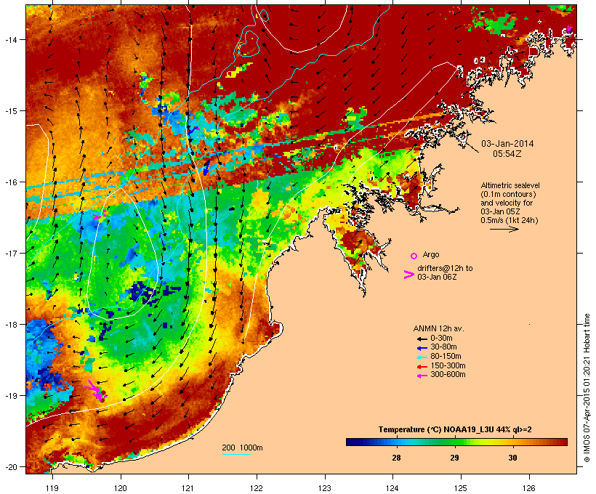Click the magenta drifter track near 19°S
Viewport: 596px width, 494px height.
pos(96,391)
